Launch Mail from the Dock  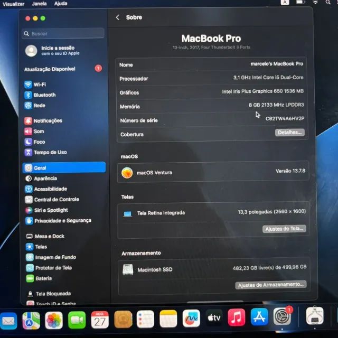coord(8,321)
